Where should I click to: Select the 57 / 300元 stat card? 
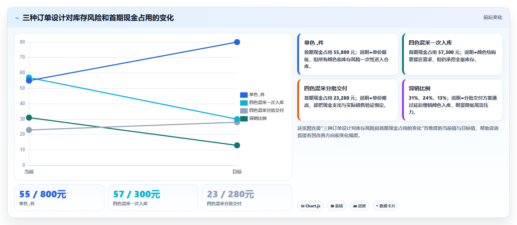pos(153,198)
